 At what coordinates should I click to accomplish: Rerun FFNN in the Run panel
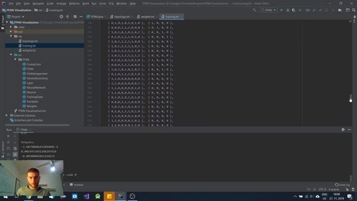point(8,136)
